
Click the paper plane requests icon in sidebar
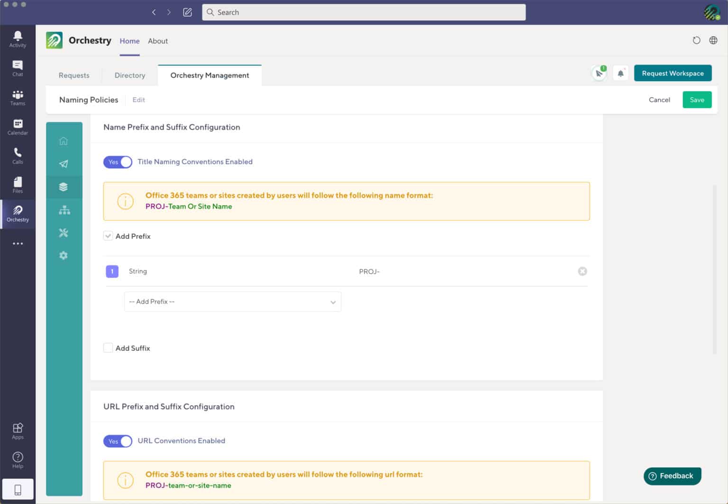pos(64,164)
